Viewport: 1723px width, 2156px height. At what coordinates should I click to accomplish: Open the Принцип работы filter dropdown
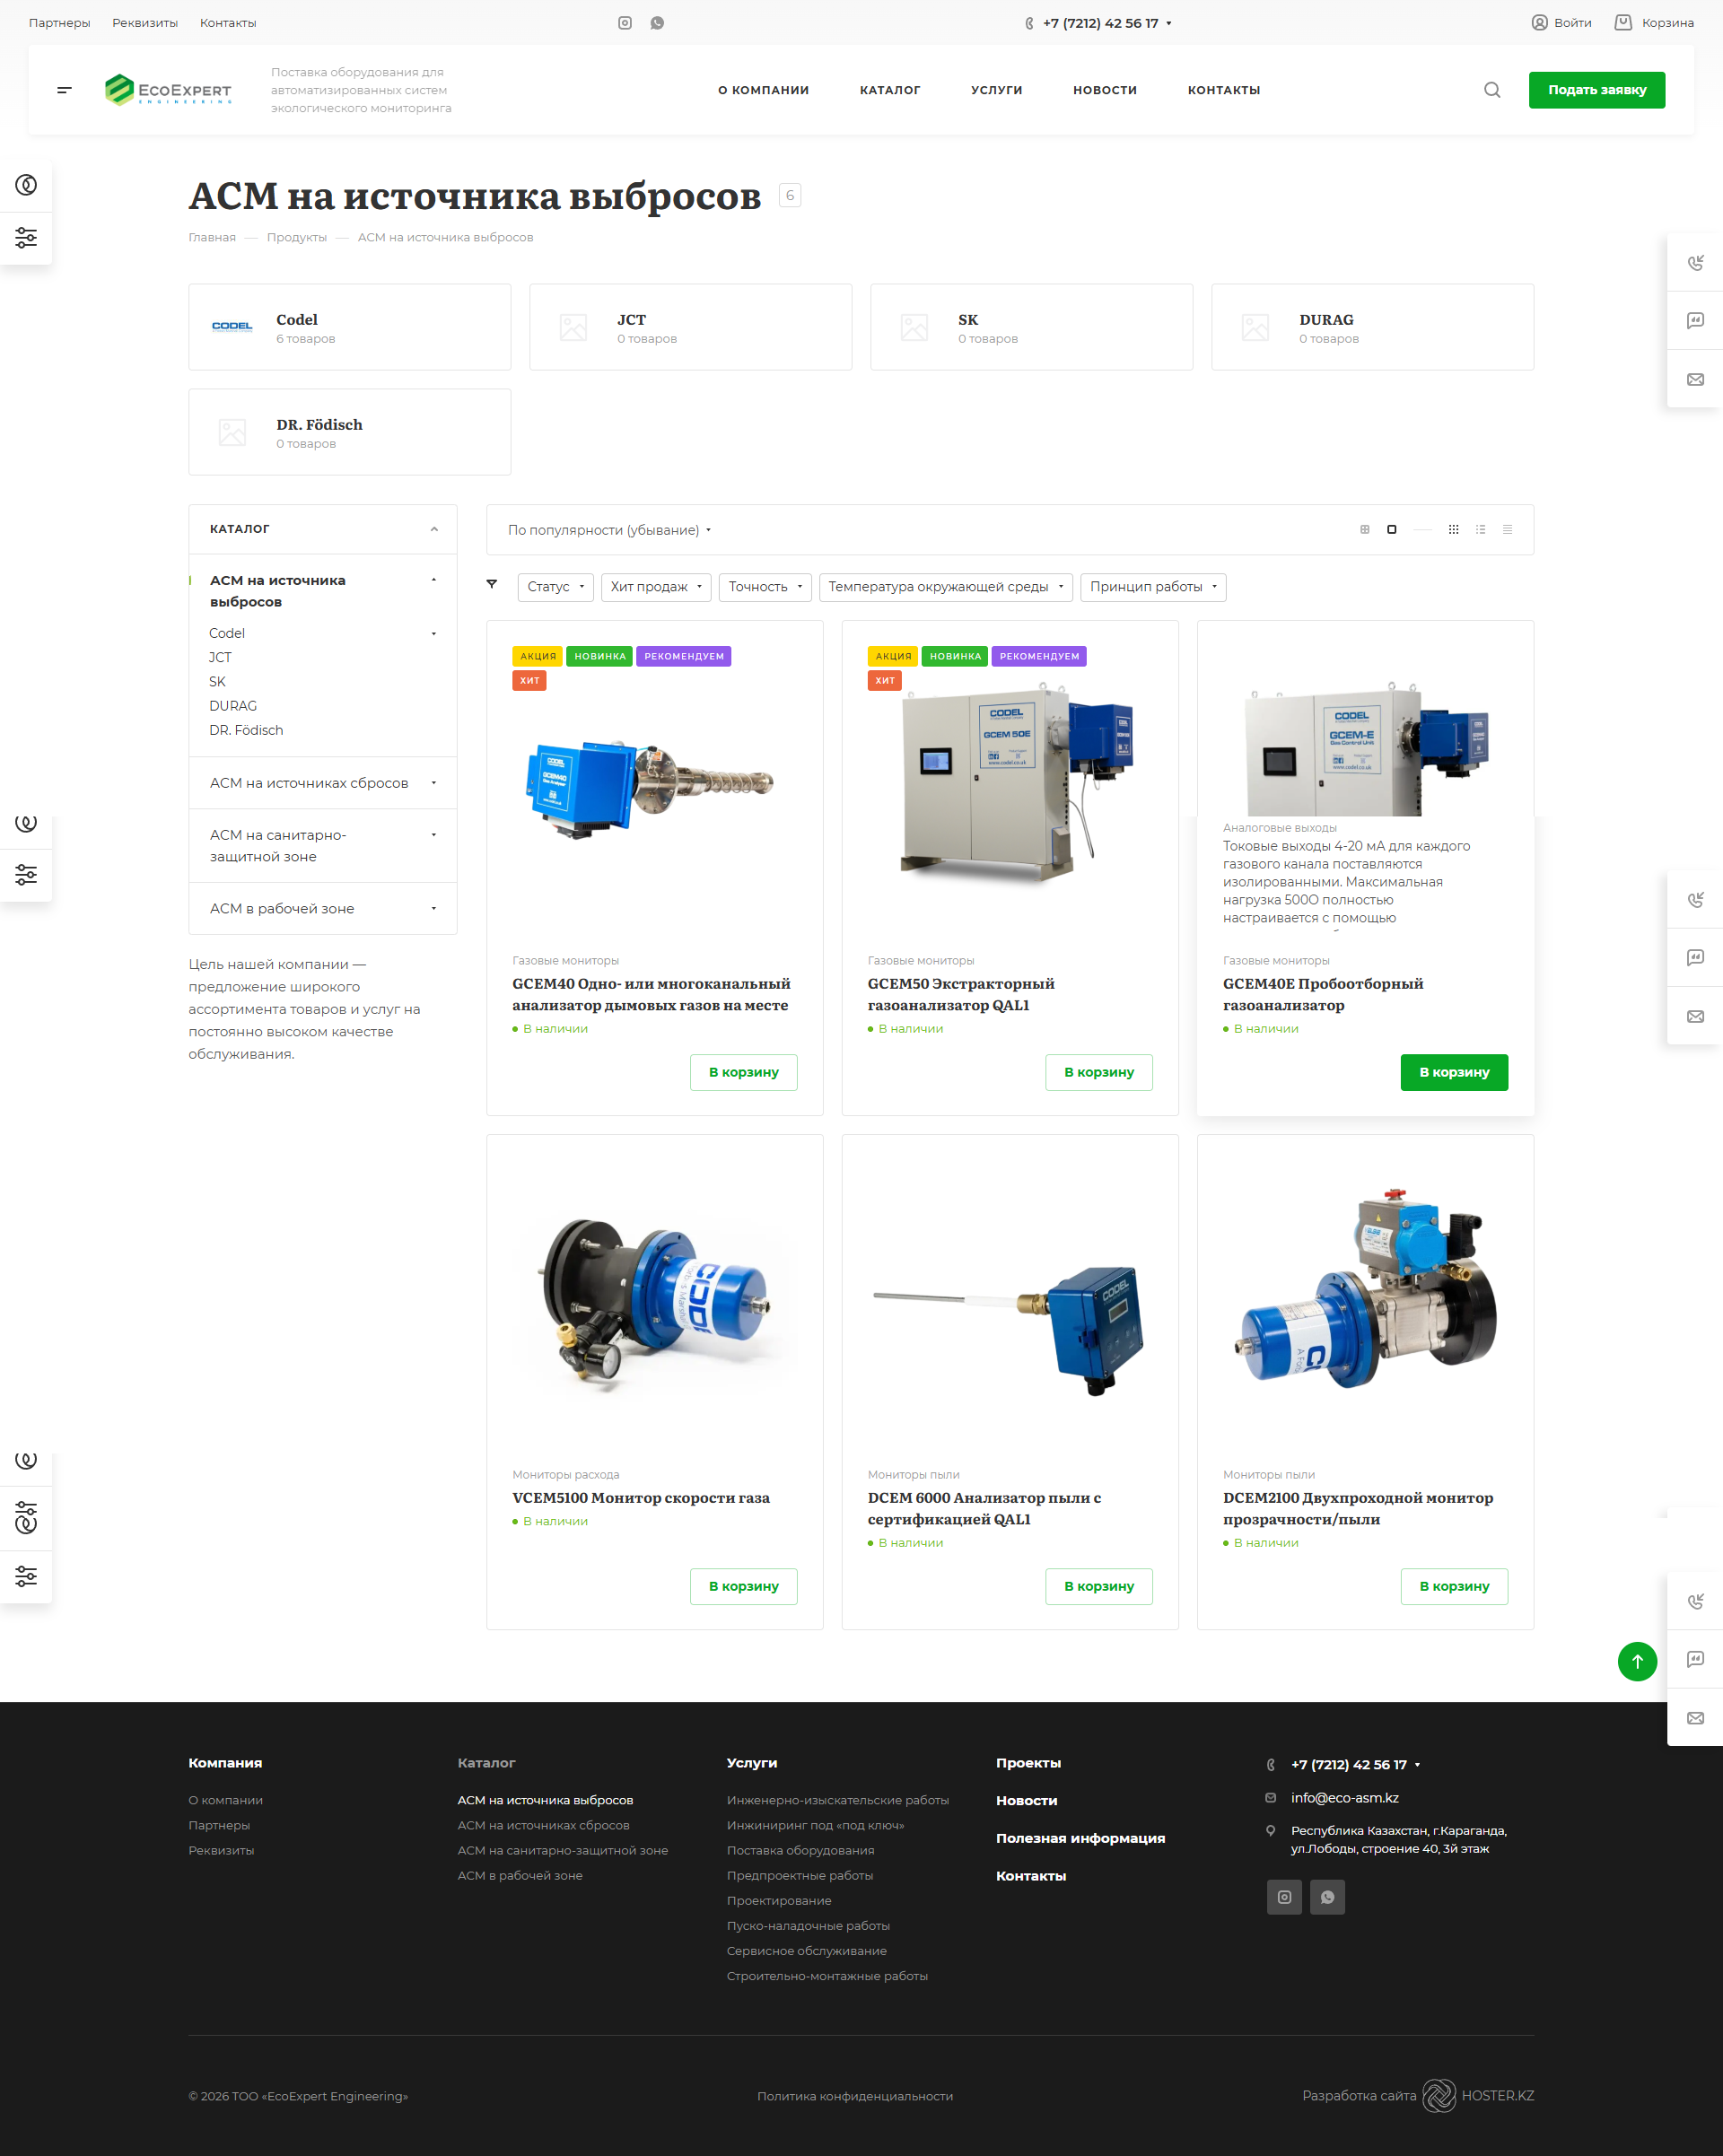click(1153, 587)
